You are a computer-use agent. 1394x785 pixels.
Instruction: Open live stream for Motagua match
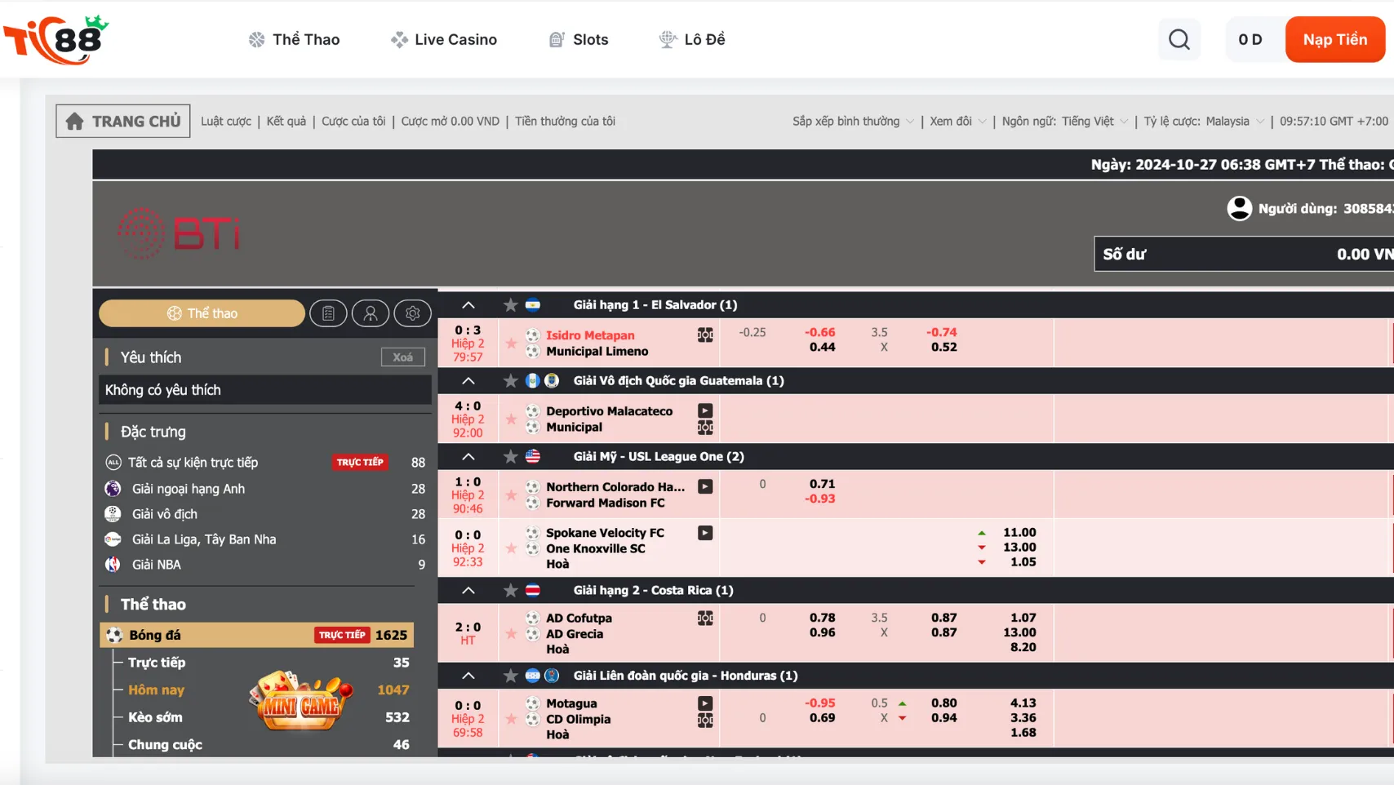[x=705, y=703]
